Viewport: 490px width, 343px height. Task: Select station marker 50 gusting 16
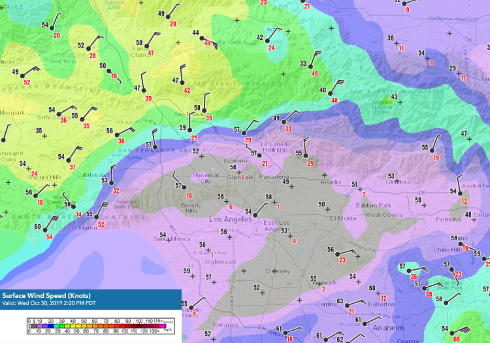108,71
